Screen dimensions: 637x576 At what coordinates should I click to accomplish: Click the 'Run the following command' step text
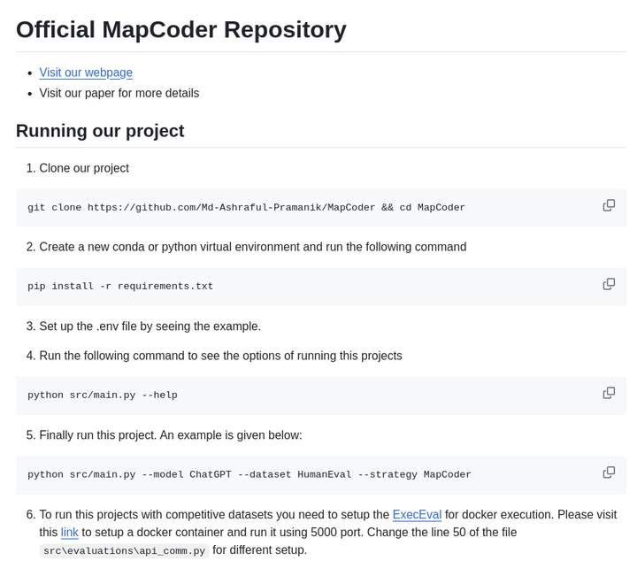click(220, 356)
